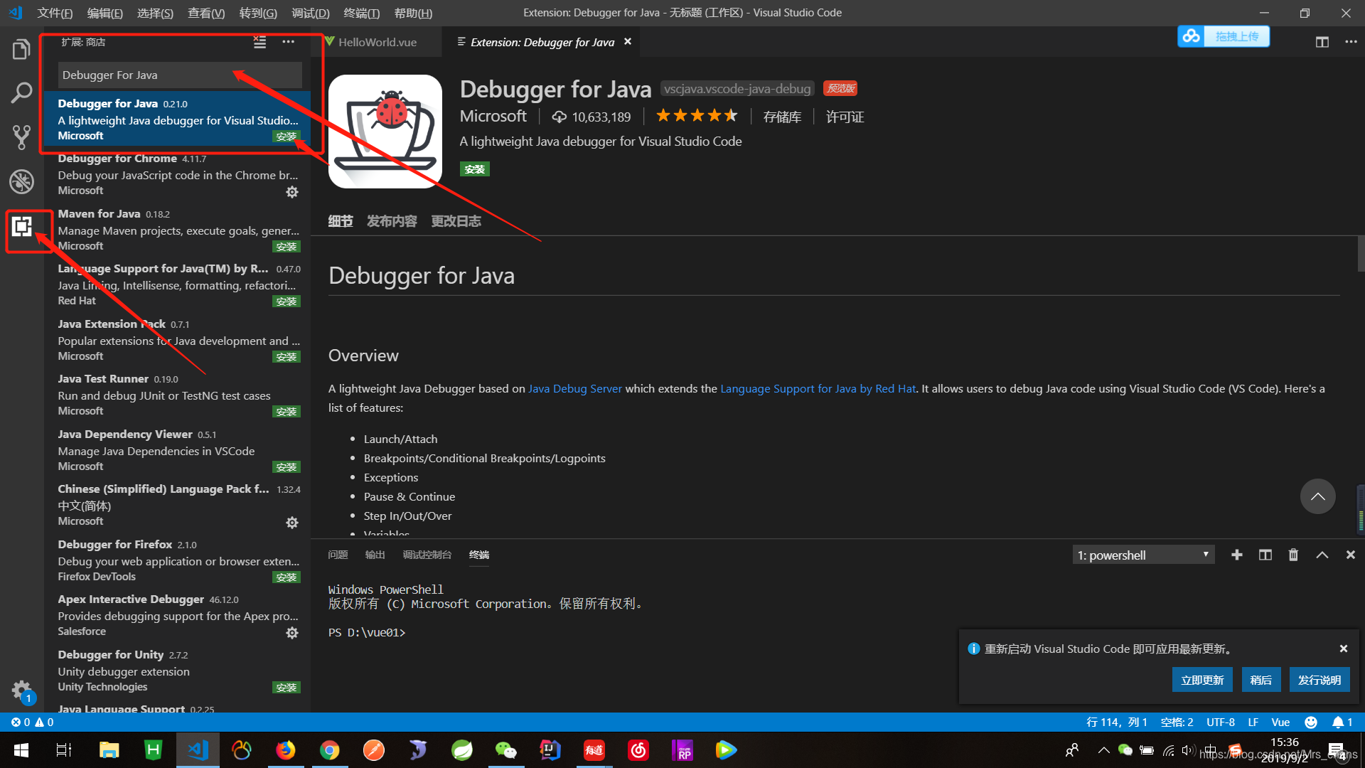The height and width of the screenshot is (768, 1365).
Task: Click the Extensions icon in activity bar
Action: pyautogui.click(x=21, y=227)
